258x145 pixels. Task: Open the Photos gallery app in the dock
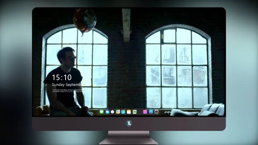135,112
